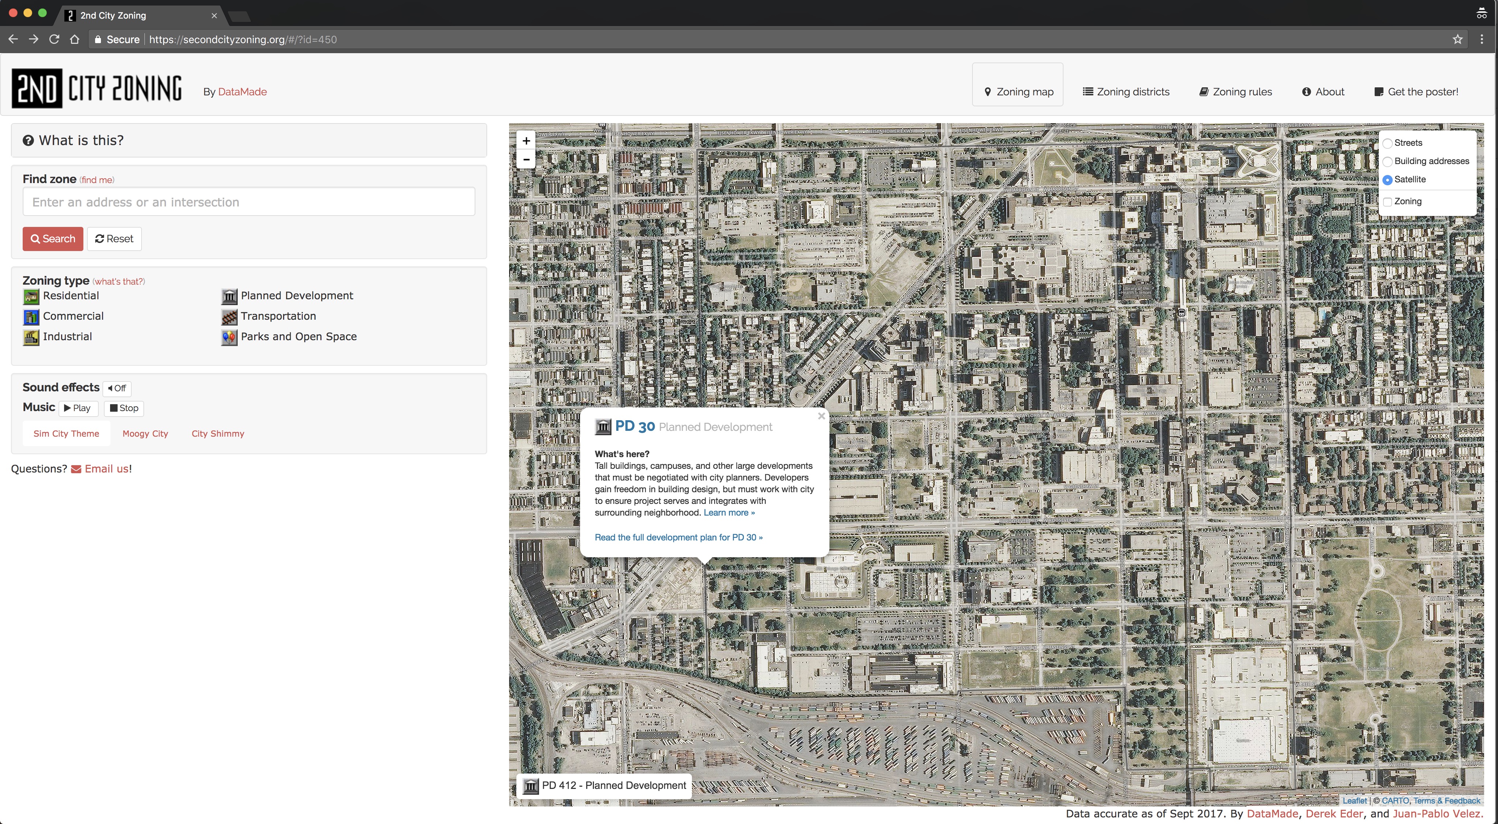Click the Search button
The image size is (1498, 824).
[x=53, y=239]
